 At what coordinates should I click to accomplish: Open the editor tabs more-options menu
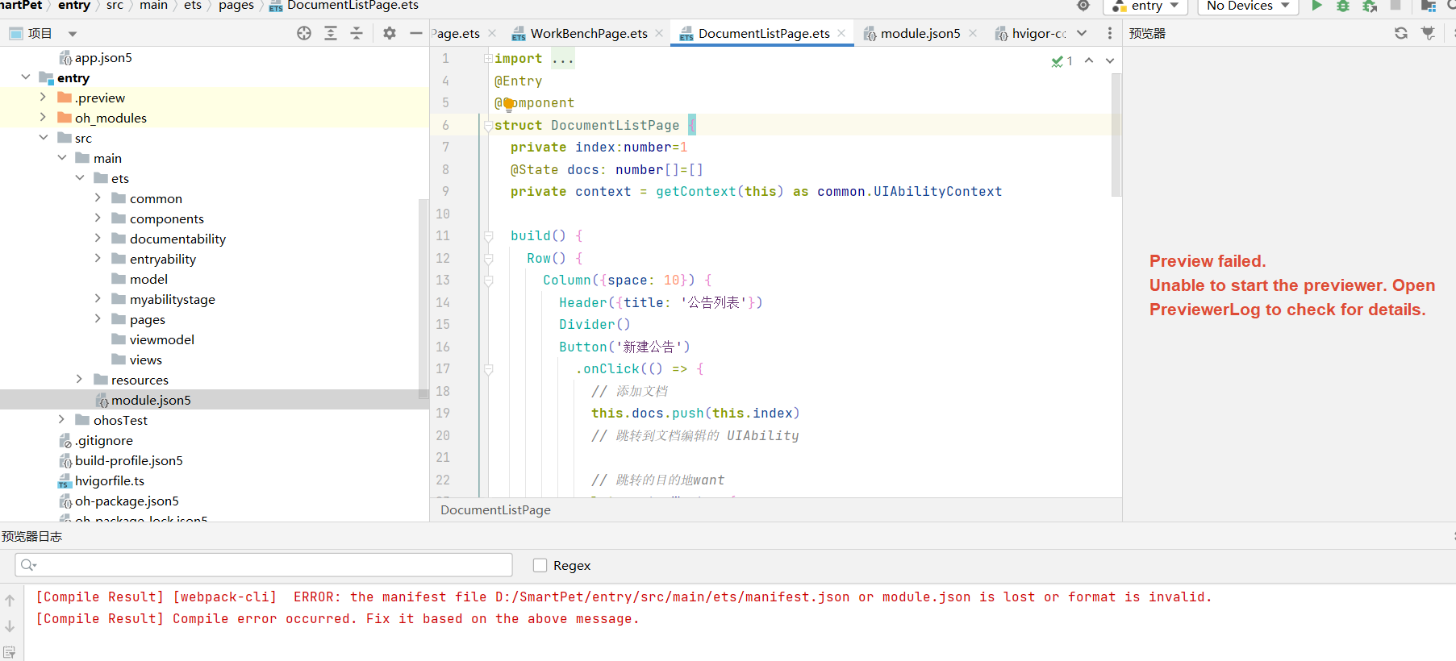1110,33
